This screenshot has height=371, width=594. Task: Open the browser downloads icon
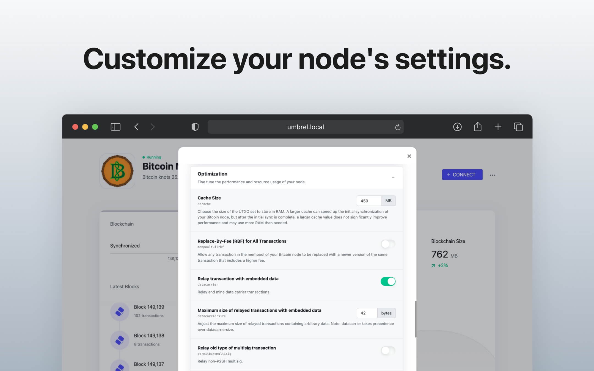coord(457,127)
